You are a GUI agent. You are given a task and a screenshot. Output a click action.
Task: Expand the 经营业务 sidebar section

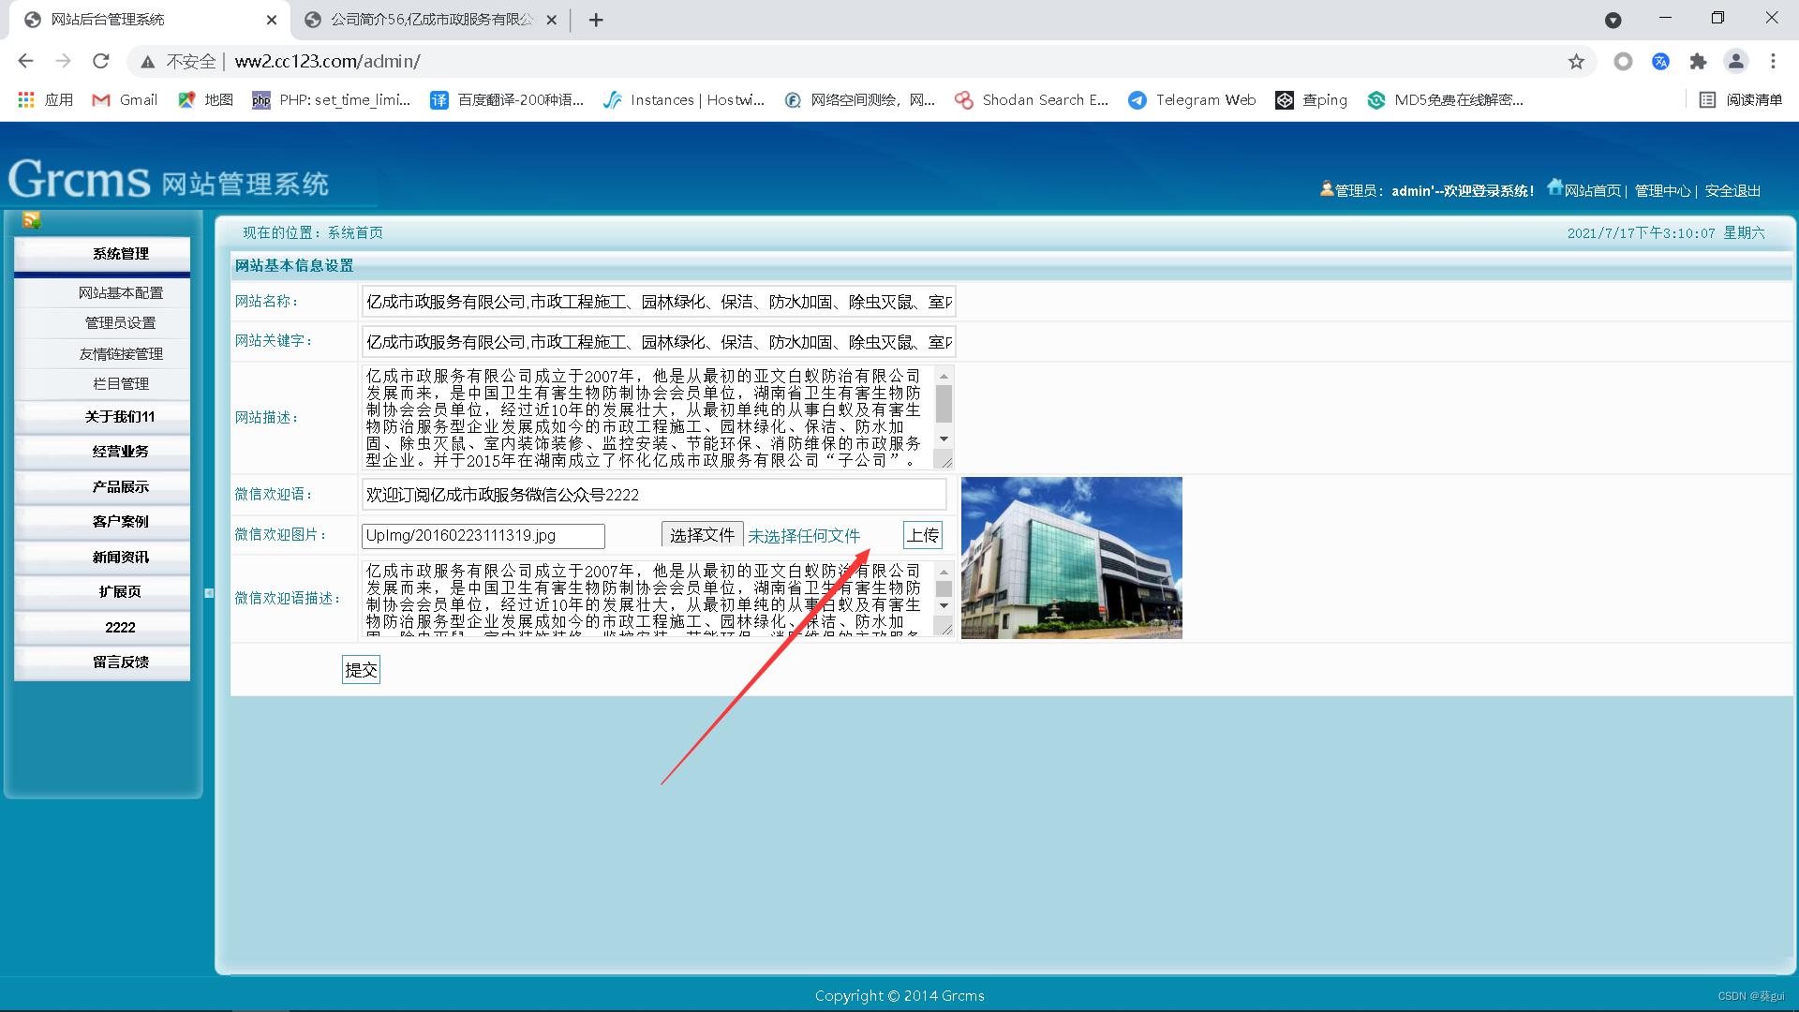[x=102, y=452]
